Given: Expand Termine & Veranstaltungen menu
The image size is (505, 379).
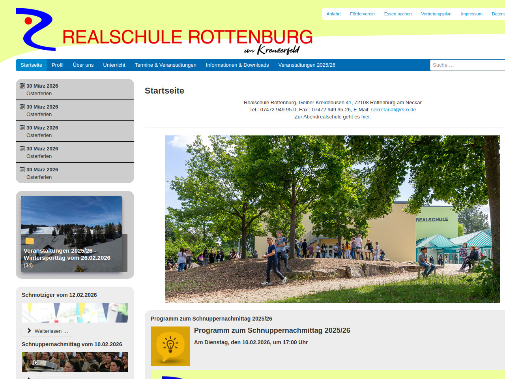Looking at the screenshot, I should pyautogui.click(x=165, y=65).
